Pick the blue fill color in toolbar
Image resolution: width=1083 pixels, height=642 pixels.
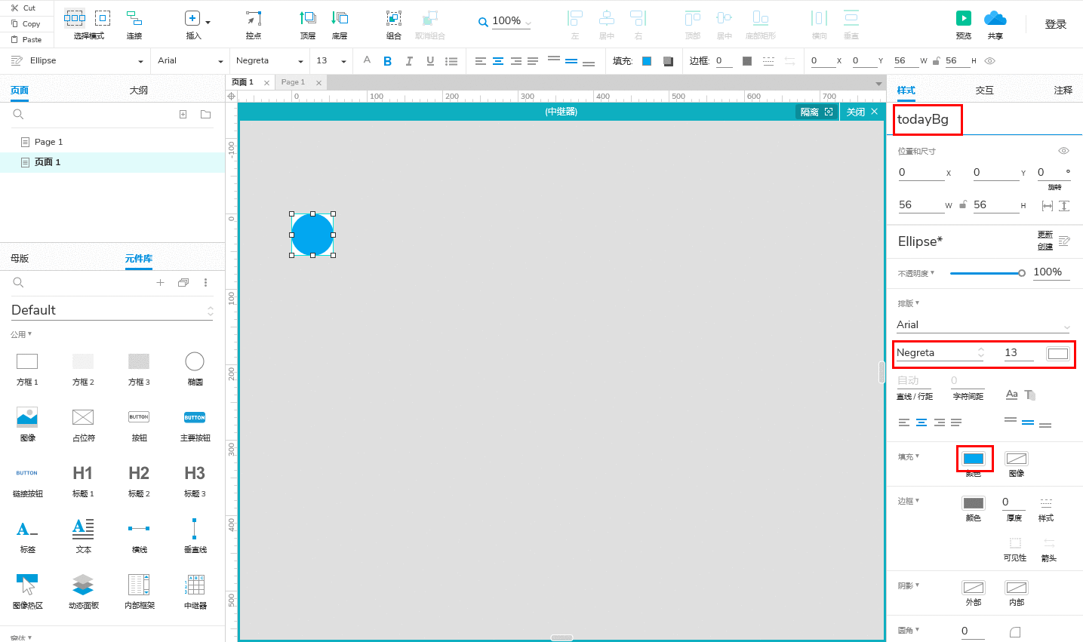point(647,61)
